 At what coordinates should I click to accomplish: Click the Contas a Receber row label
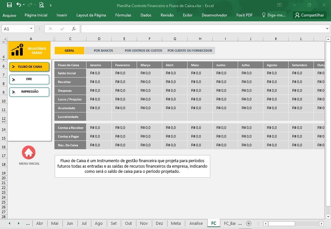(70, 128)
